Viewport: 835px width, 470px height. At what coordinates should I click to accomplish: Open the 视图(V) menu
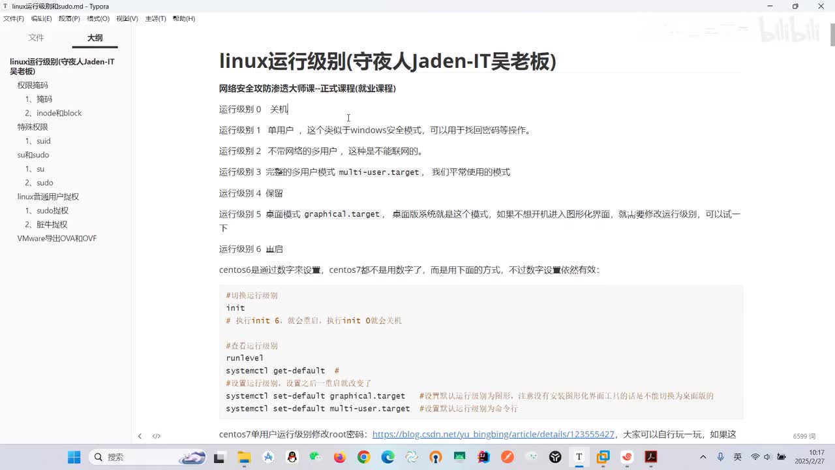pyautogui.click(x=127, y=18)
